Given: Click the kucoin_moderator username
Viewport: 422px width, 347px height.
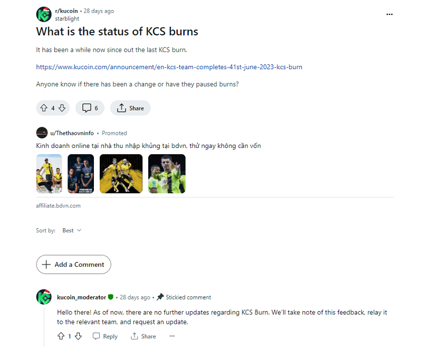Looking at the screenshot, I should tap(81, 297).
